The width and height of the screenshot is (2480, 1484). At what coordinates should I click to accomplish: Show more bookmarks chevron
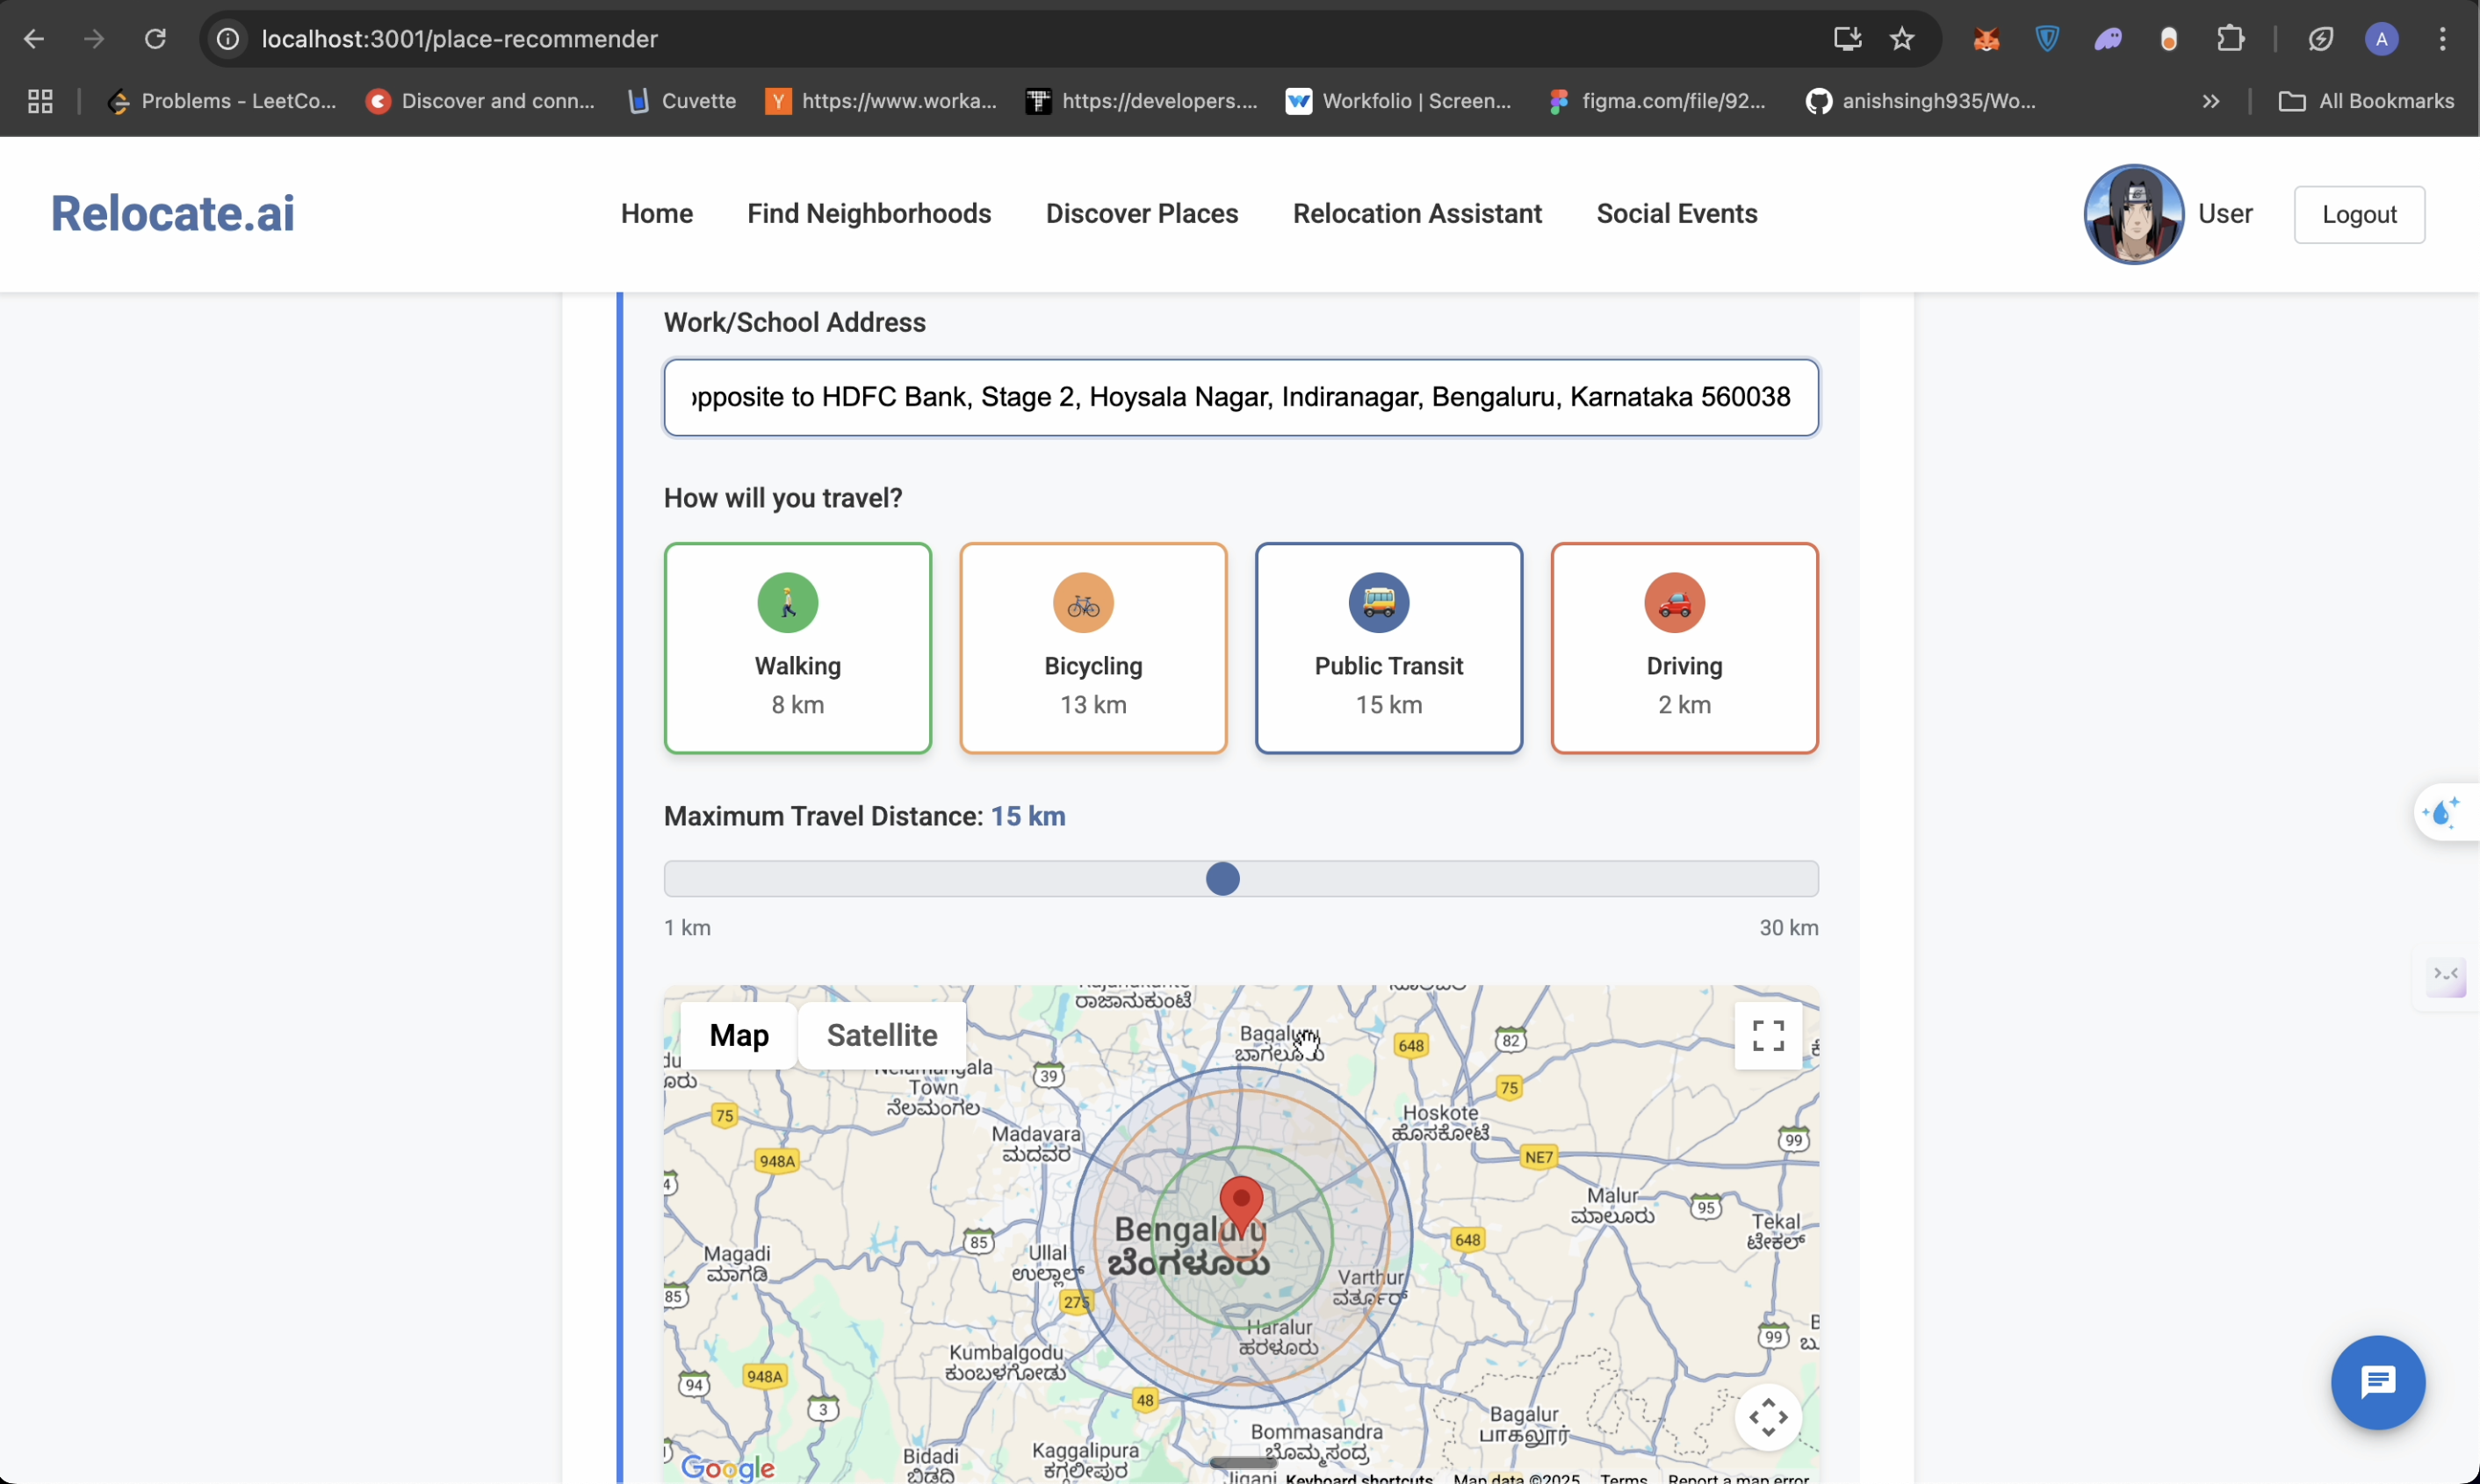2211,101
